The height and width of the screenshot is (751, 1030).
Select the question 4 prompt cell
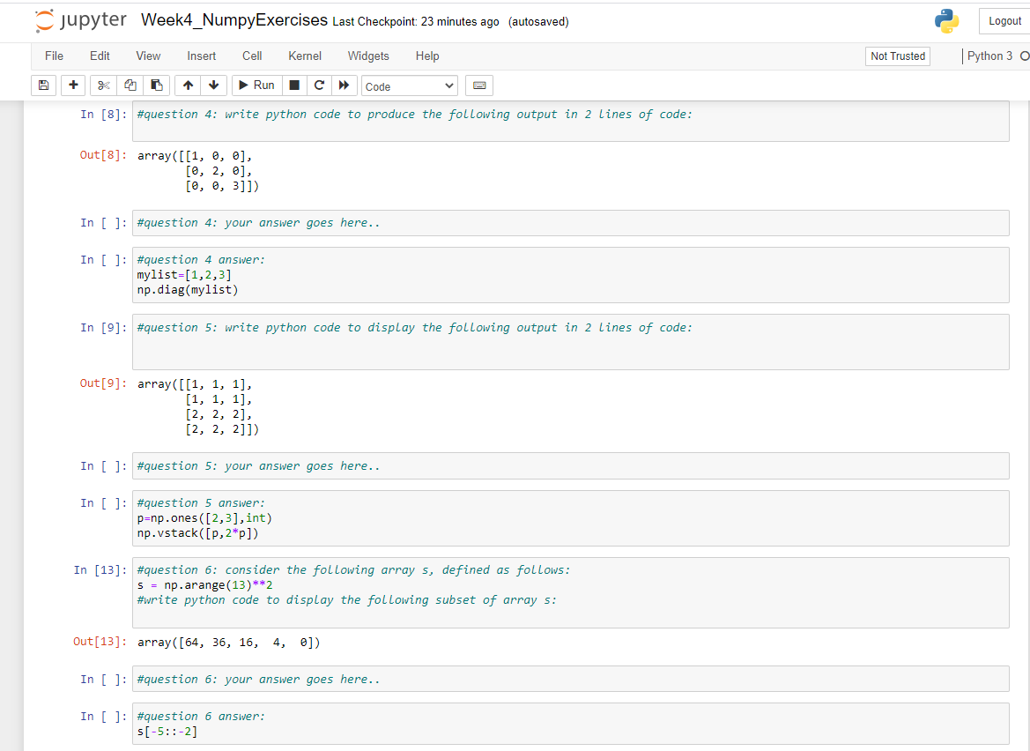(x=570, y=122)
